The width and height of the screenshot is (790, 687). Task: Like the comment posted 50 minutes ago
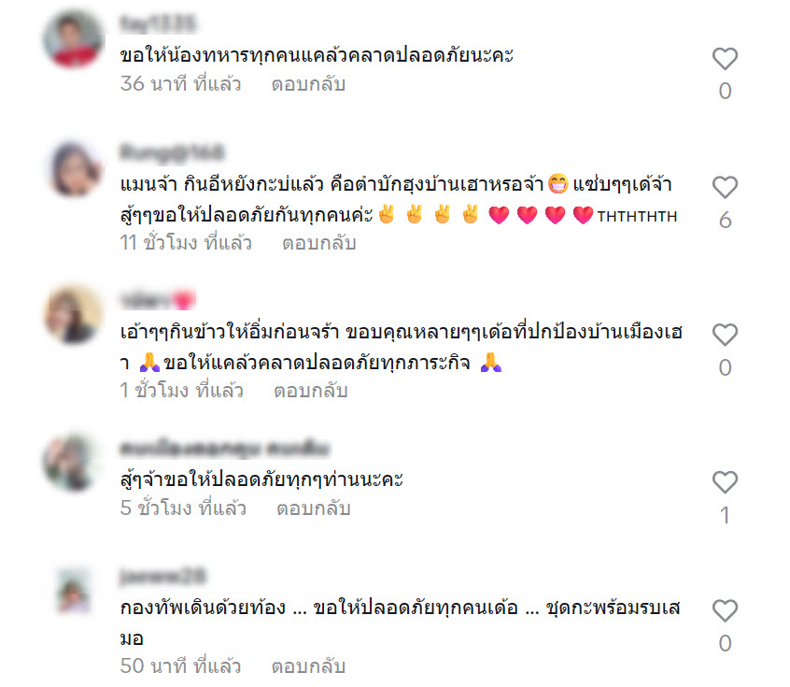[x=725, y=611]
